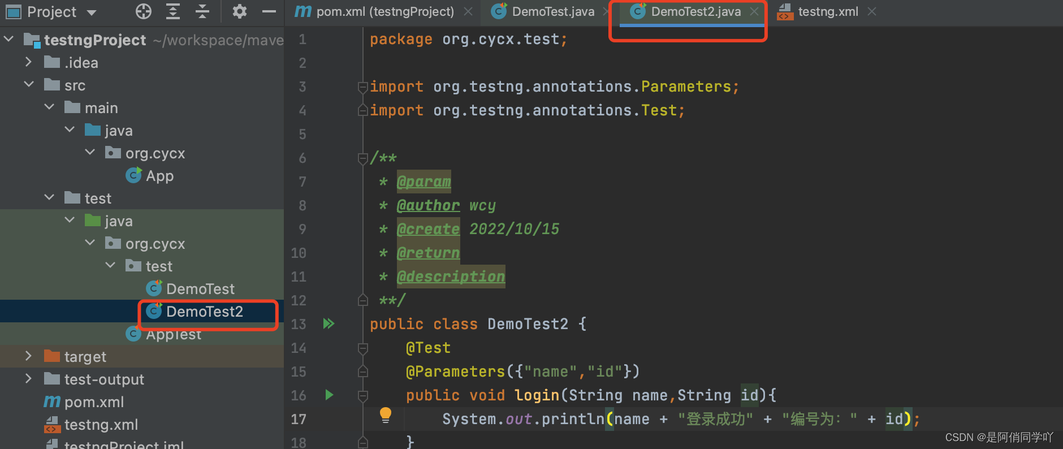Select the test-output folder row
This screenshot has width=1063, height=449.
point(141,379)
